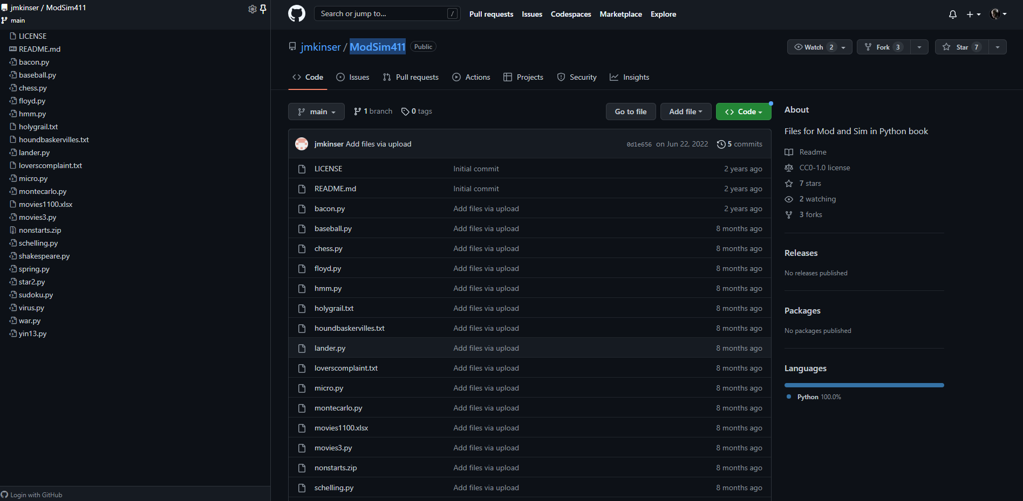Open the notifications bell
1023x501 pixels.
(x=953, y=15)
